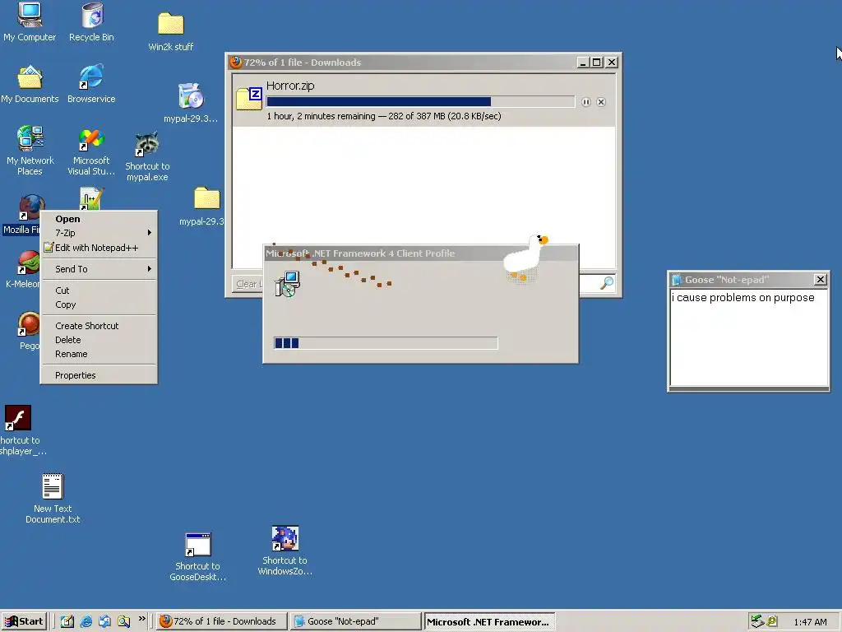Click the network connection tray icon
The image size is (842, 632).
click(x=757, y=621)
